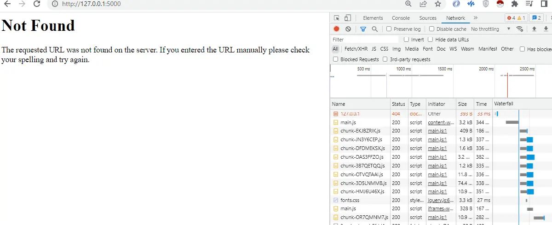
Task: Filter requests by JS
Action: click(374, 49)
